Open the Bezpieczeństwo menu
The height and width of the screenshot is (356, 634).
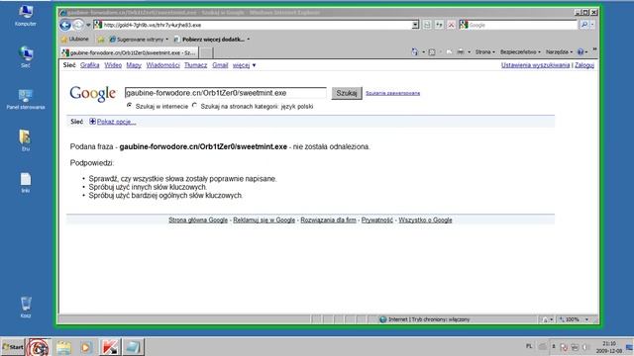click(520, 52)
